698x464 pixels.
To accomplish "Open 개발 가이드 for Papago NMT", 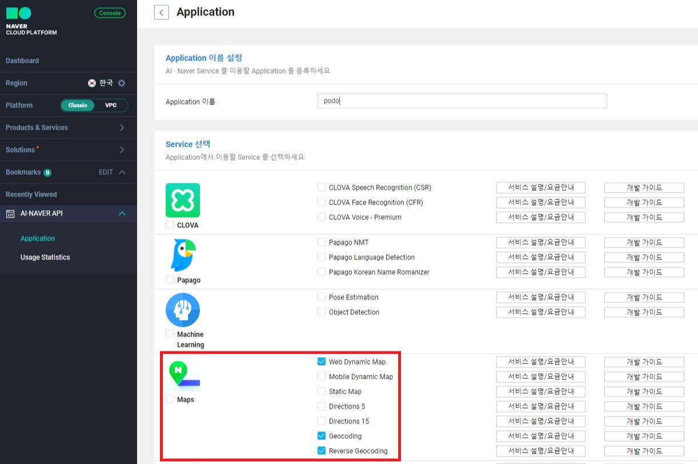I will click(644, 242).
